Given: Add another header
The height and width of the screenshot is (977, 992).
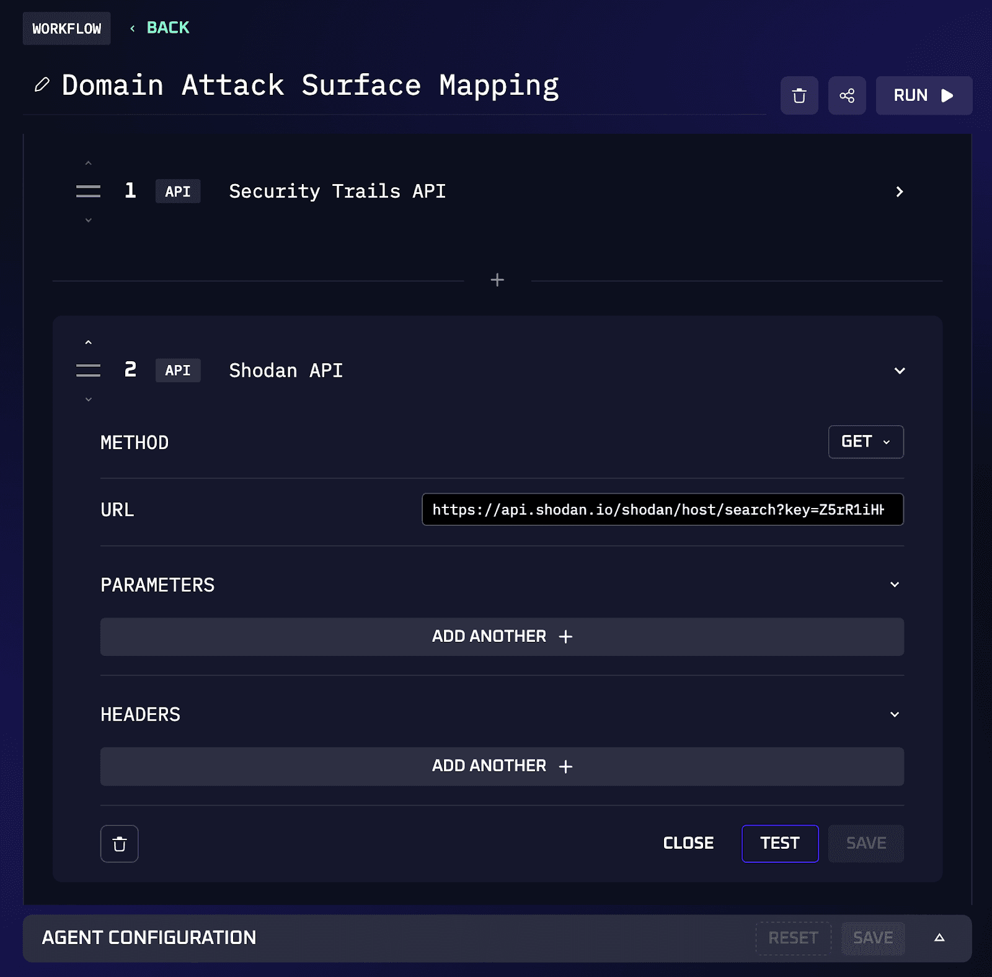Looking at the screenshot, I should [502, 766].
